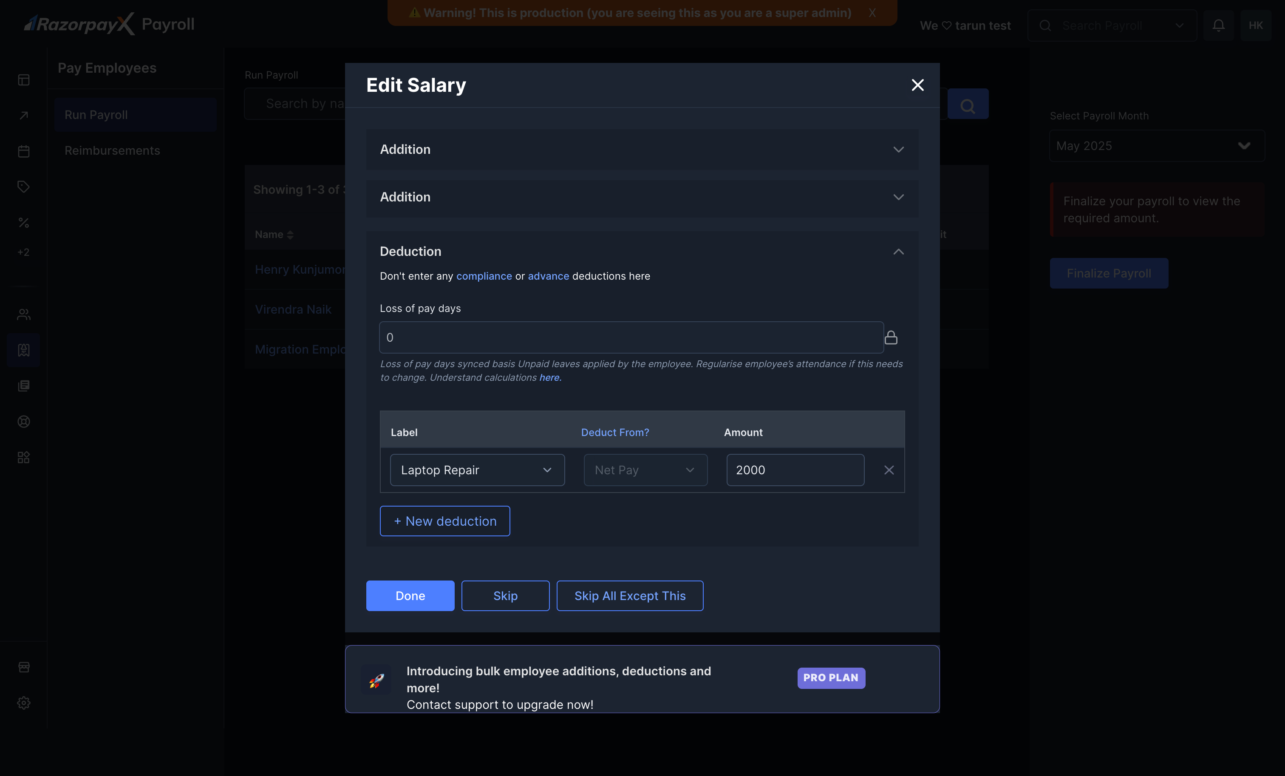Open the apps grid icon in the sidebar
Viewport: 1285px width, 776px height.
[23, 457]
